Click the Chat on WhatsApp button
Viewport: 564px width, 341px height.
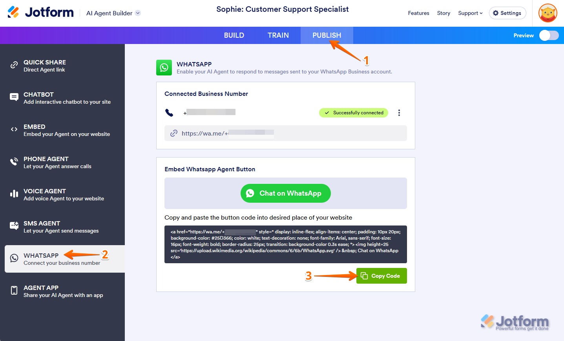coord(286,193)
